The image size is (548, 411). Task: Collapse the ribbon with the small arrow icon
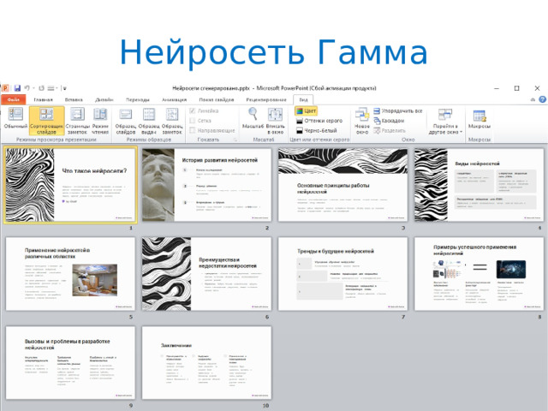[533, 99]
